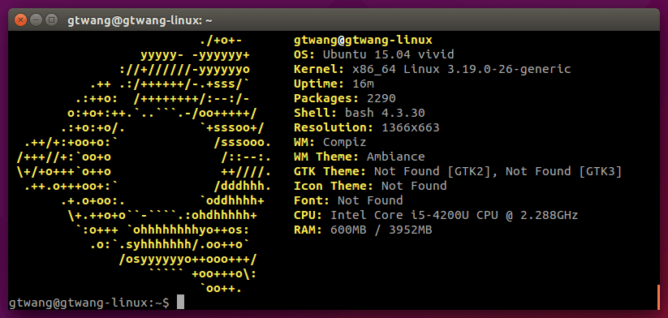Click the 'WM: Compiz' line
Image resolution: width=668 pixels, height=318 pixels.
(330, 142)
